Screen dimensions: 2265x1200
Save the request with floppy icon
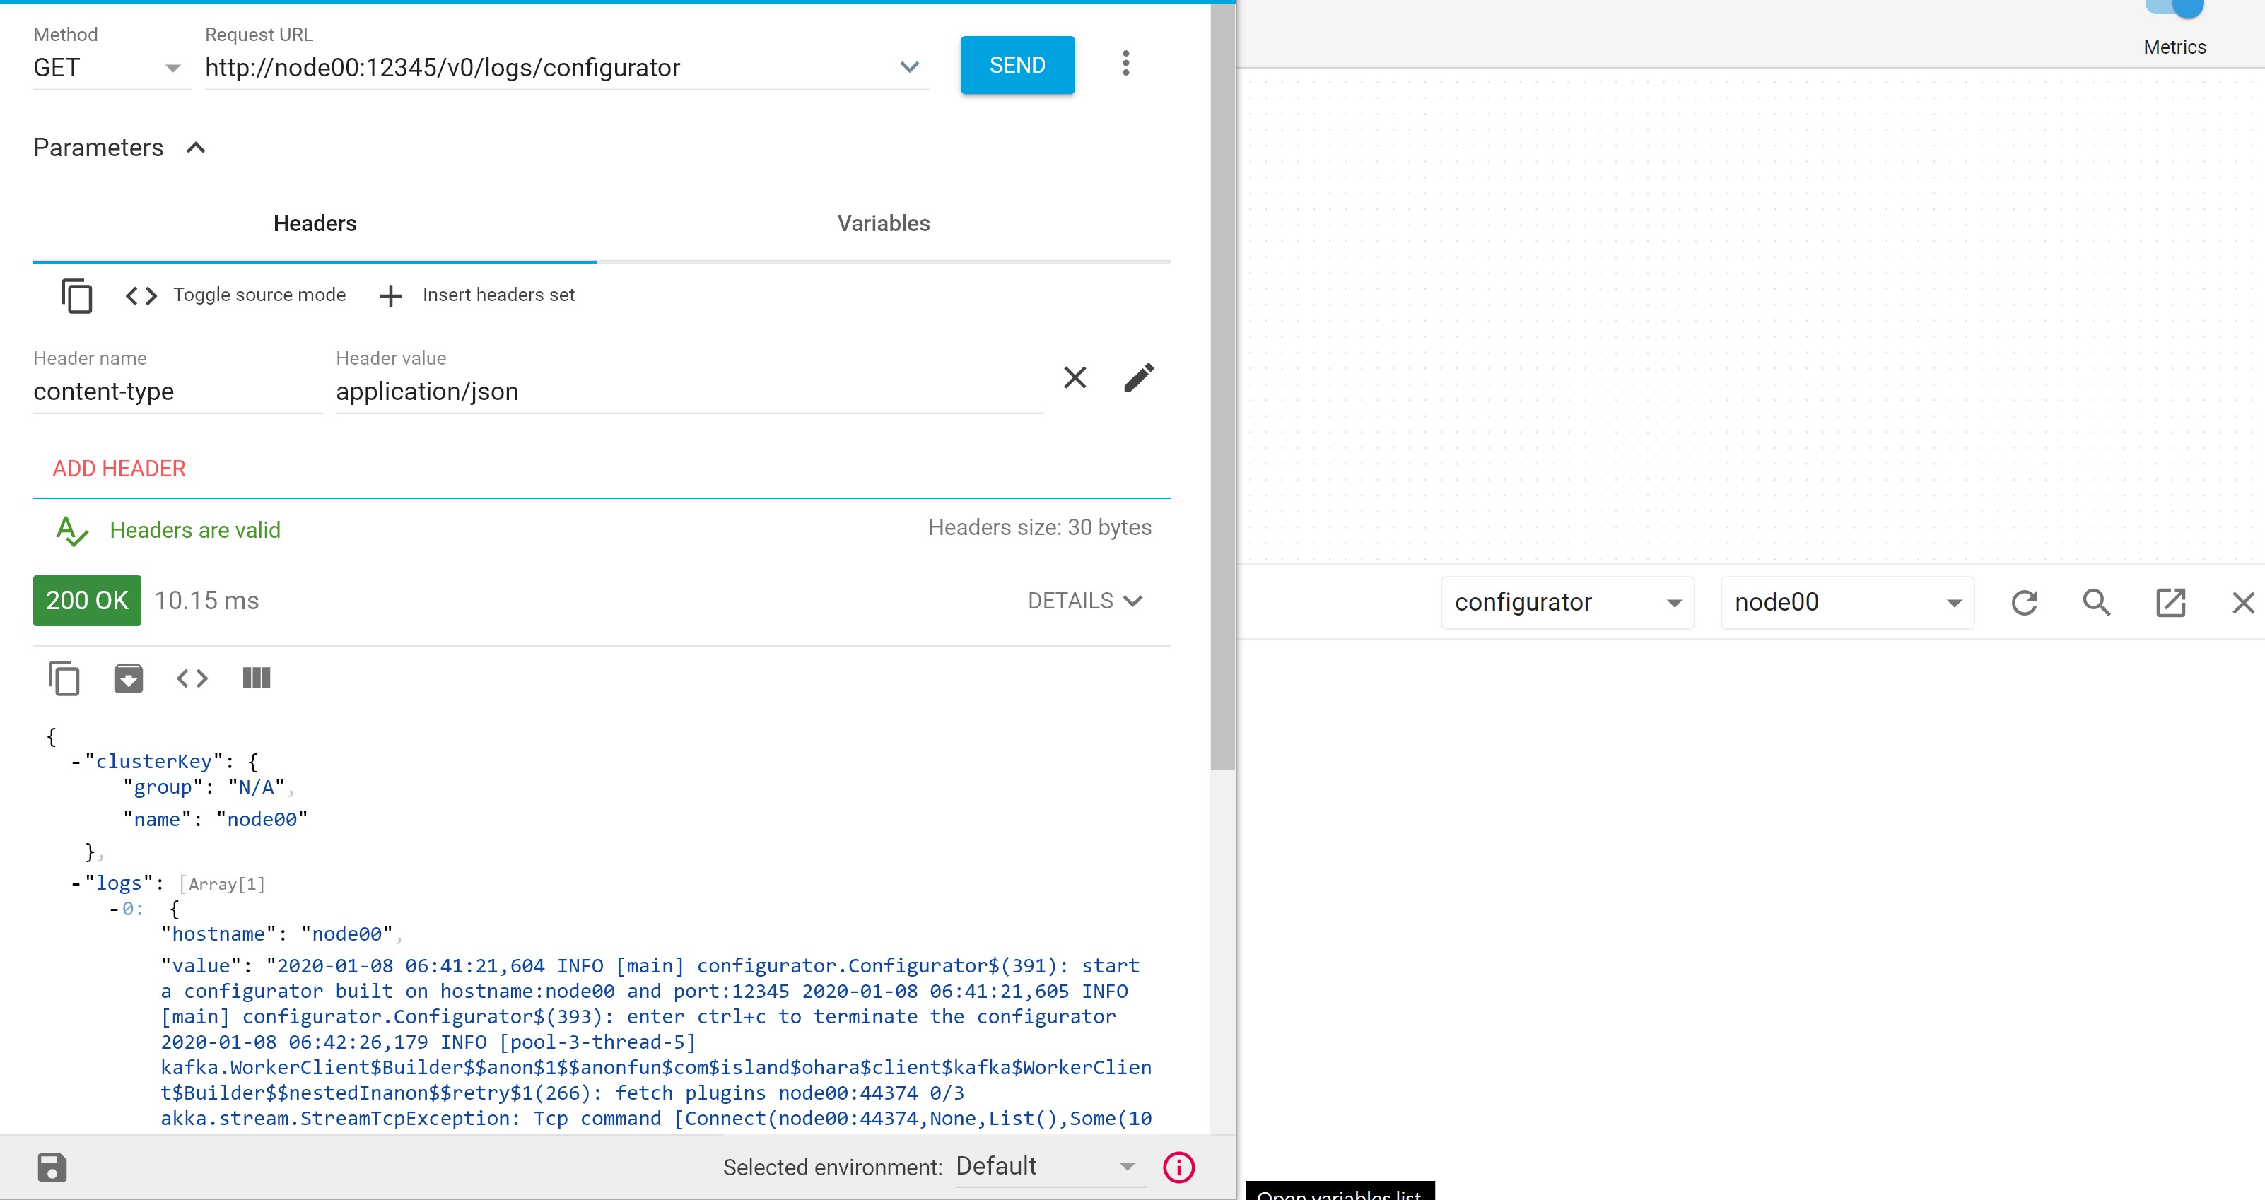pyautogui.click(x=52, y=1167)
